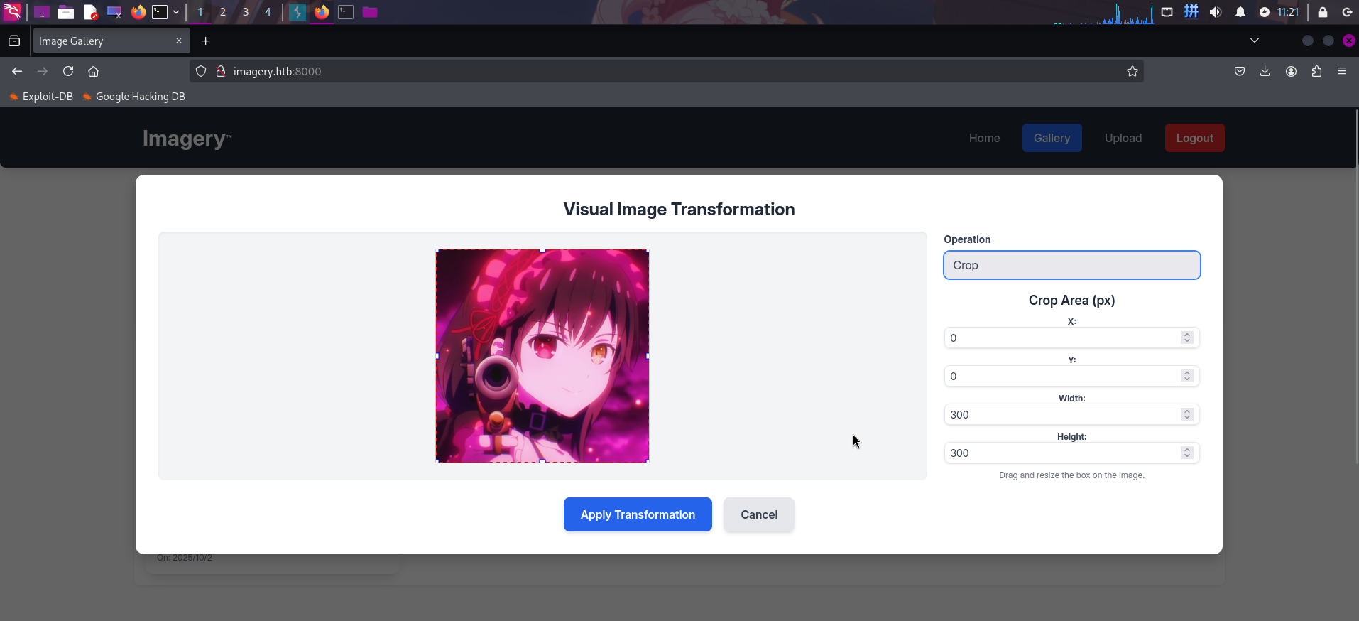Launch the white file manager icon in panel

click(x=66, y=12)
